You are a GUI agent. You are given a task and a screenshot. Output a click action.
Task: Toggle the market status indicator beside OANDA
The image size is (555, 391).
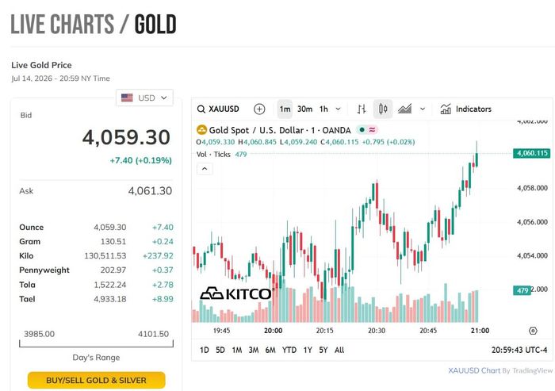coord(362,129)
